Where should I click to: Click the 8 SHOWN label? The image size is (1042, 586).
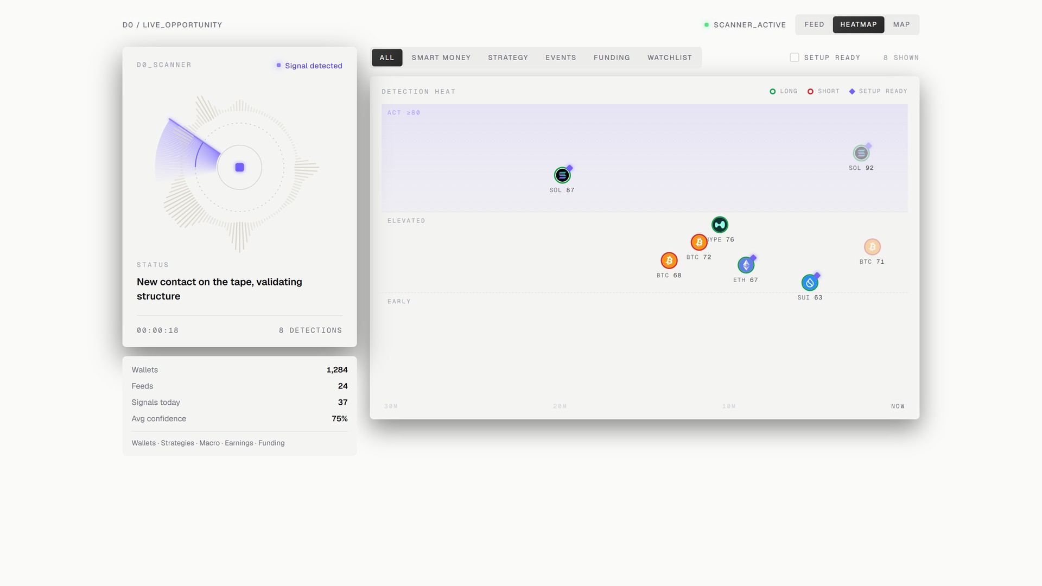click(901, 58)
